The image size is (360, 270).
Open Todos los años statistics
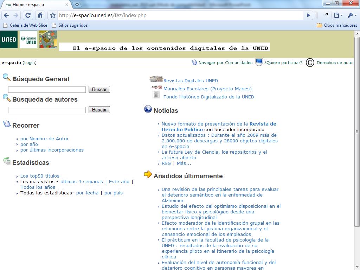click(38, 187)
